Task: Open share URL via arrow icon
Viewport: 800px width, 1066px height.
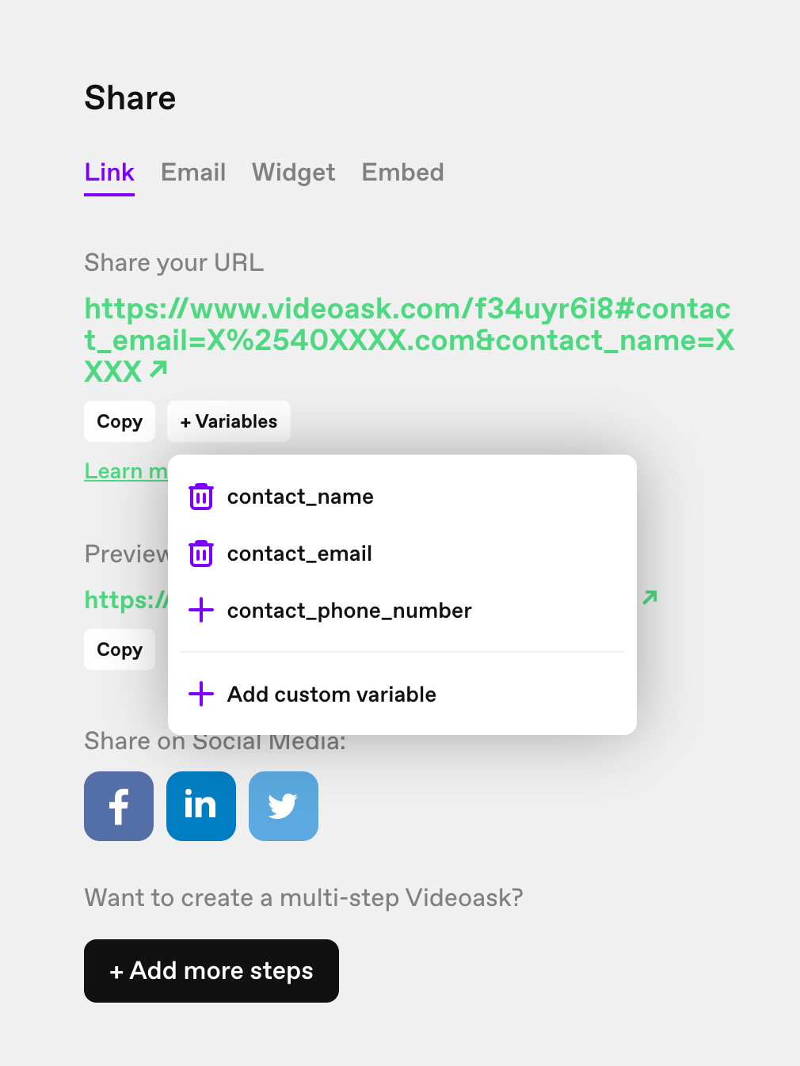Action: (x=158, y=369)
